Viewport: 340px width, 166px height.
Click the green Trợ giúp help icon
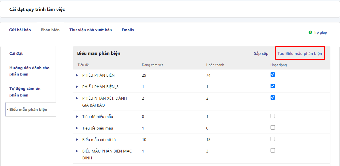tap(310, 32)
